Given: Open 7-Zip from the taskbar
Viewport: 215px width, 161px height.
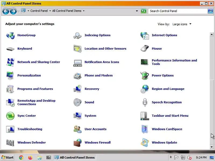Looking at the screenshot, I should pos(49,158).
